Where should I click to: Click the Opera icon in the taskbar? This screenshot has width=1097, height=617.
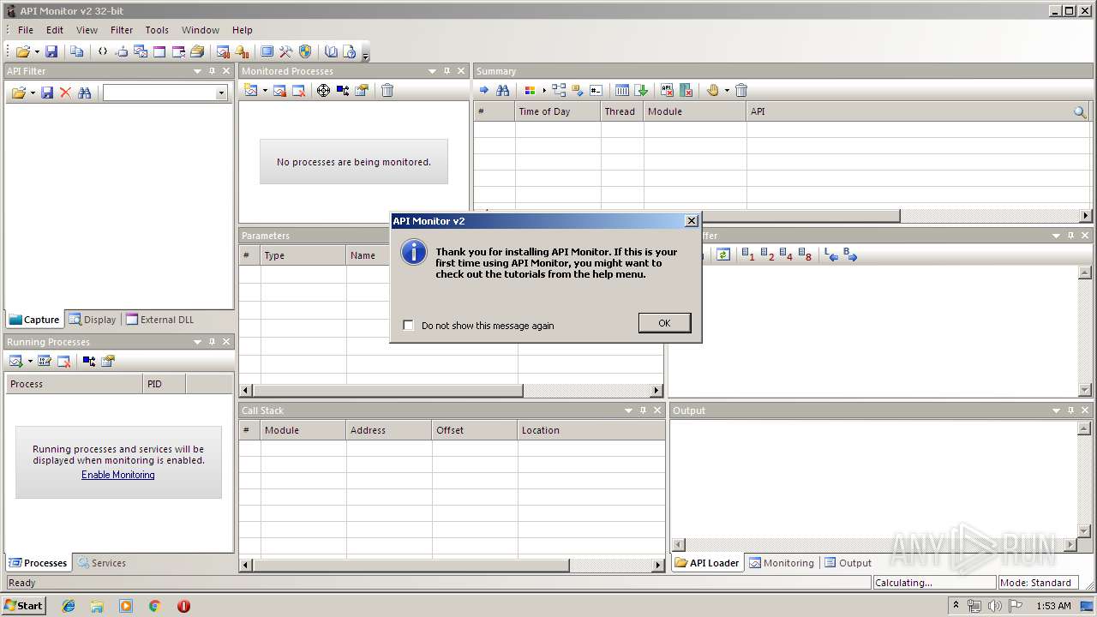183,606
